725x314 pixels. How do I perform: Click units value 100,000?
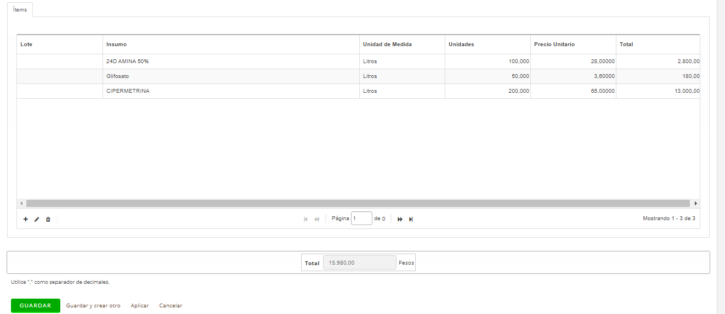519,61
